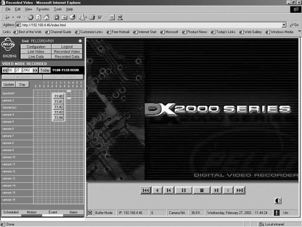Advance date with the forward chevrons
The height and width of the screenshot is (227, 302).
[35, 70]
